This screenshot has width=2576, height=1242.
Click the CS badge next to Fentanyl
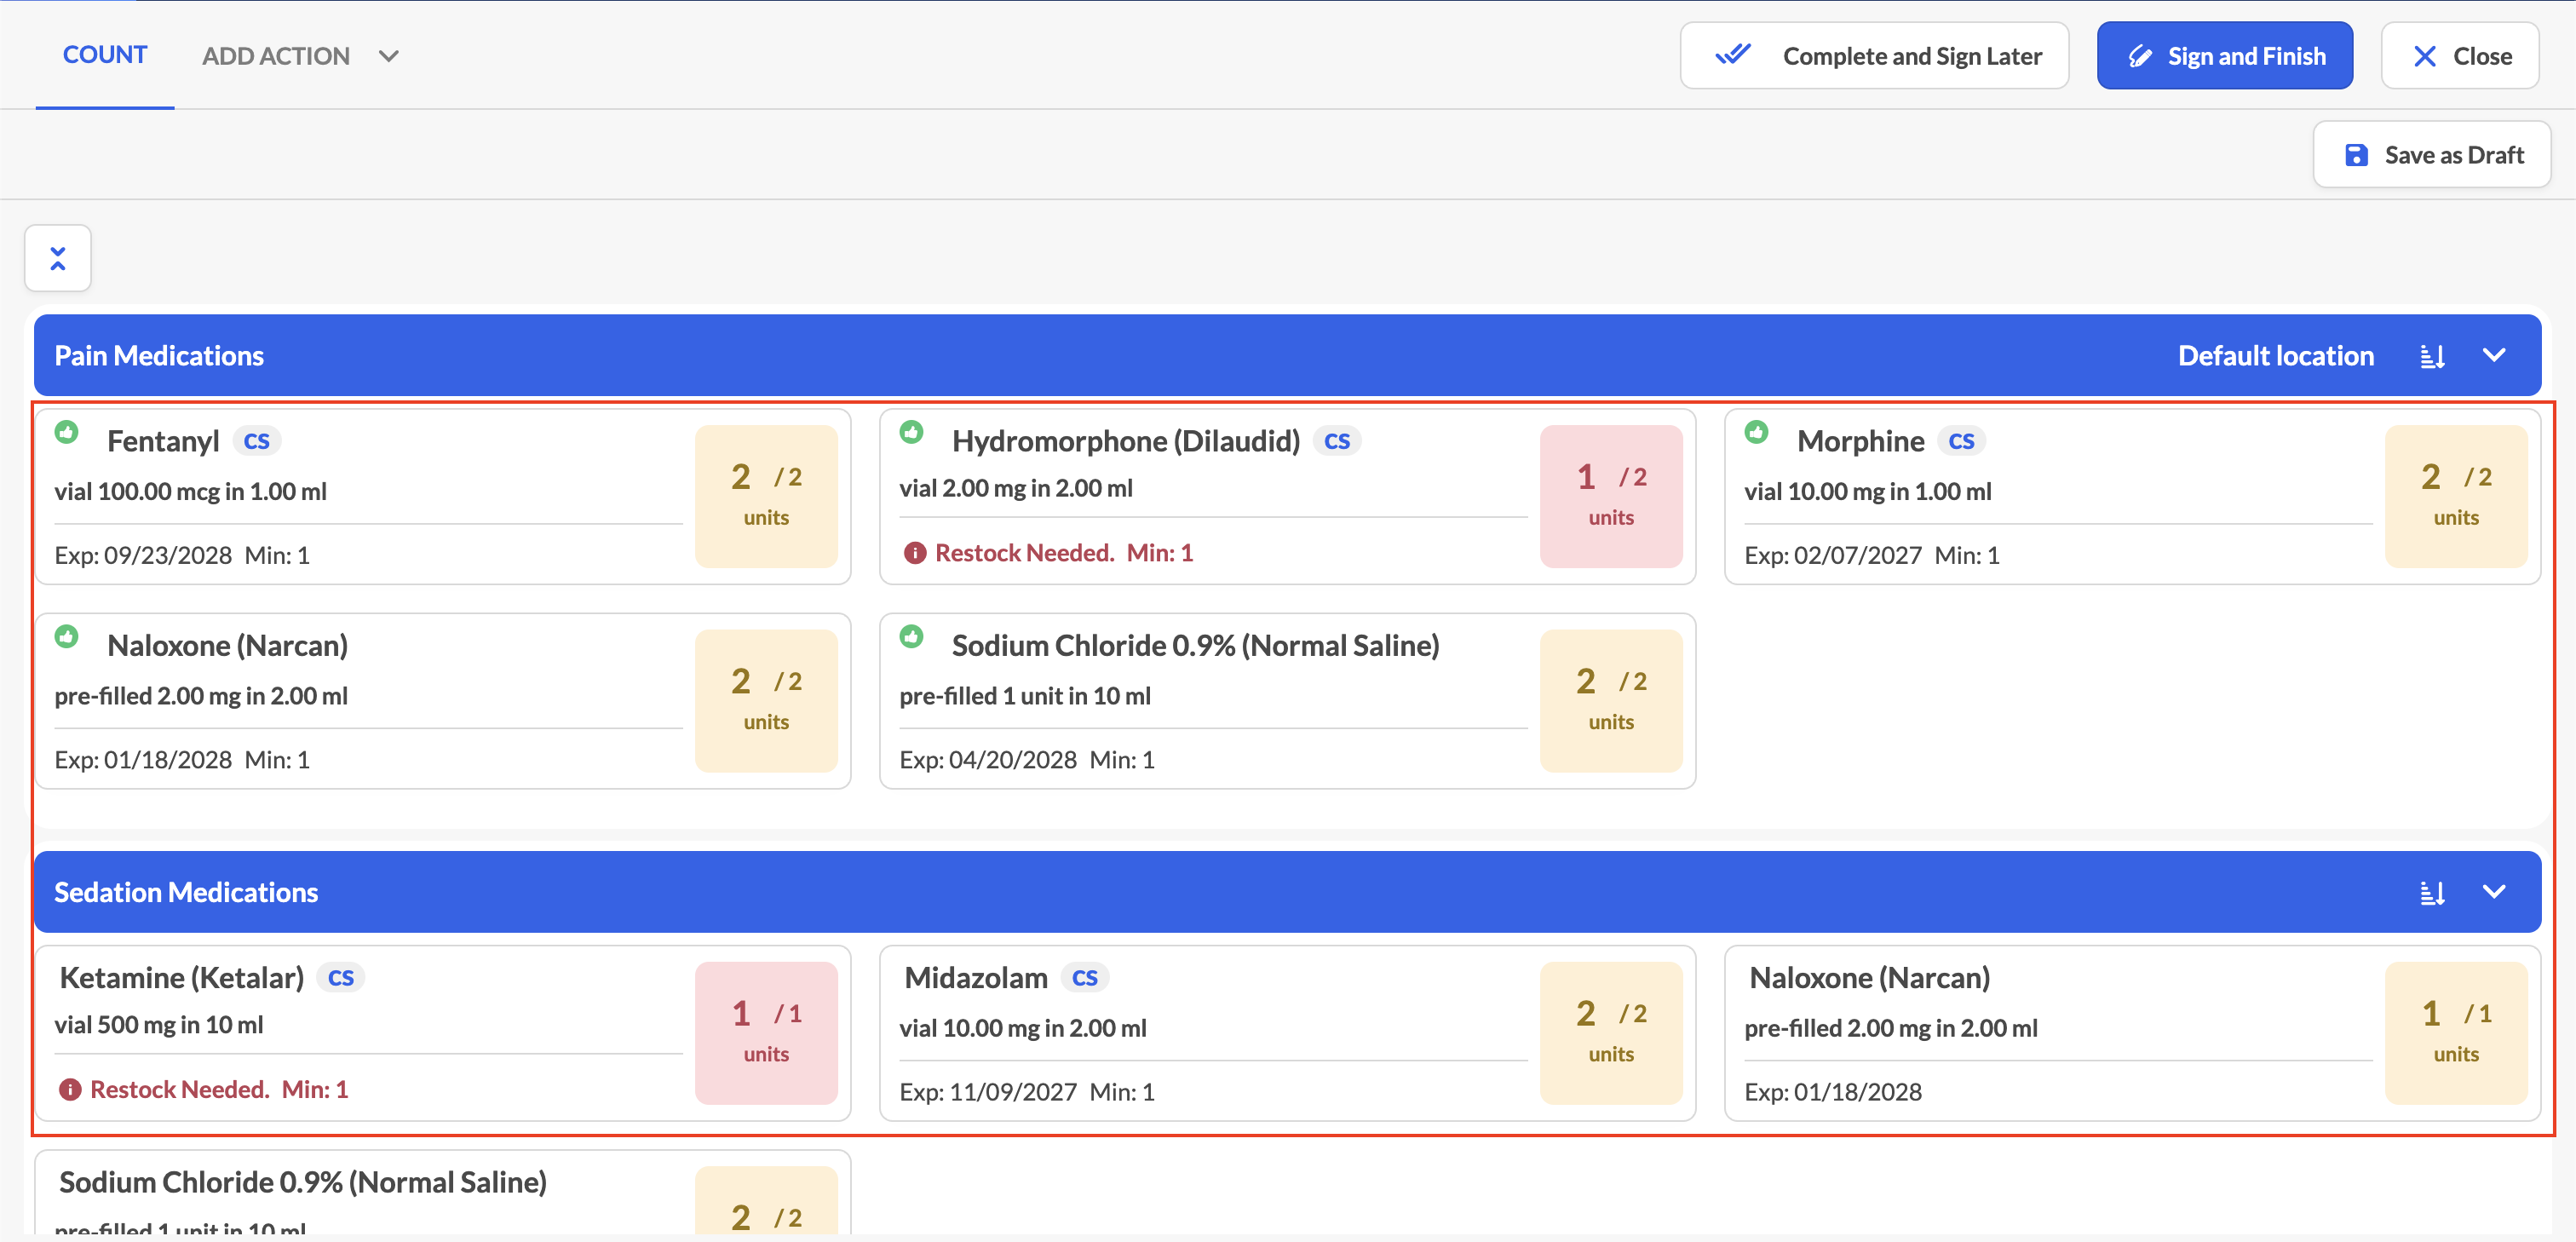click(x=257, y=441)
